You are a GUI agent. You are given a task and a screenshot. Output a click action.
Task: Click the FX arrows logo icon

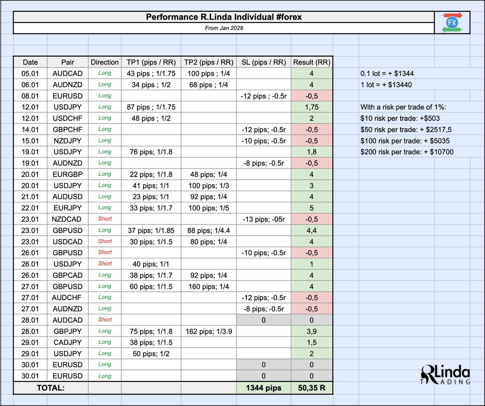tap(452, 22)
